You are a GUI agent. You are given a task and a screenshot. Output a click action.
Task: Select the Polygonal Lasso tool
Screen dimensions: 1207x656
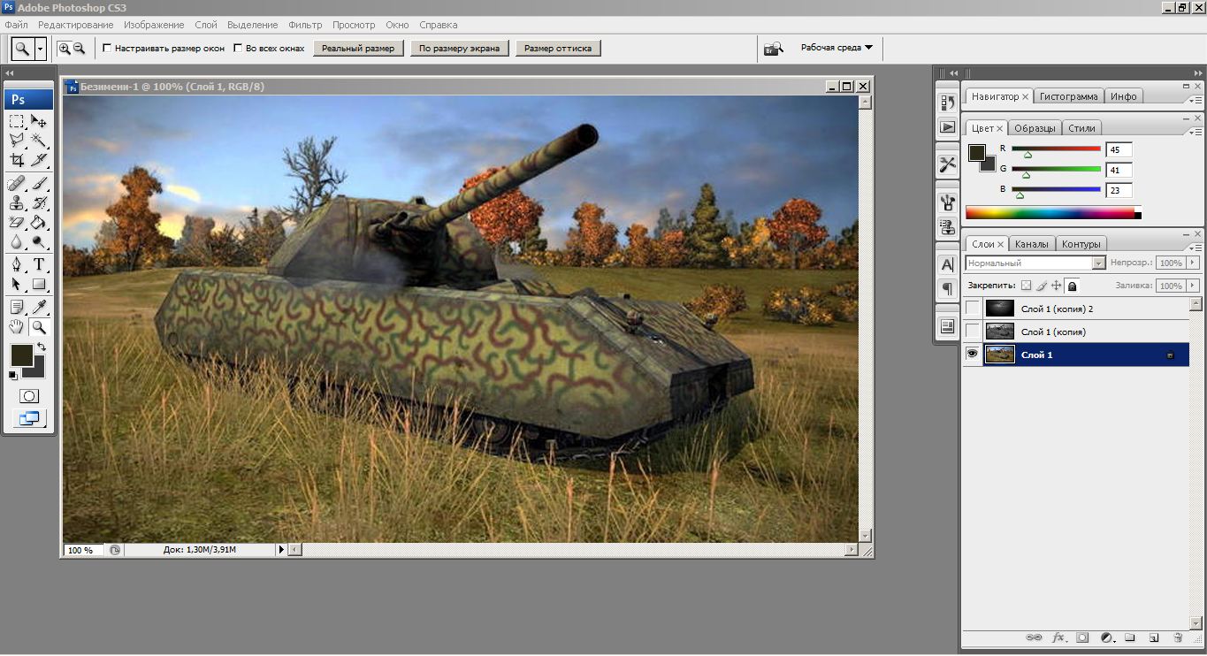pos(17,141)
